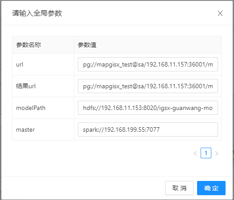Screen dimensions: 234x200
Task: Click the dialog title 请输入全局参数
Action: (x=37, y=13)
